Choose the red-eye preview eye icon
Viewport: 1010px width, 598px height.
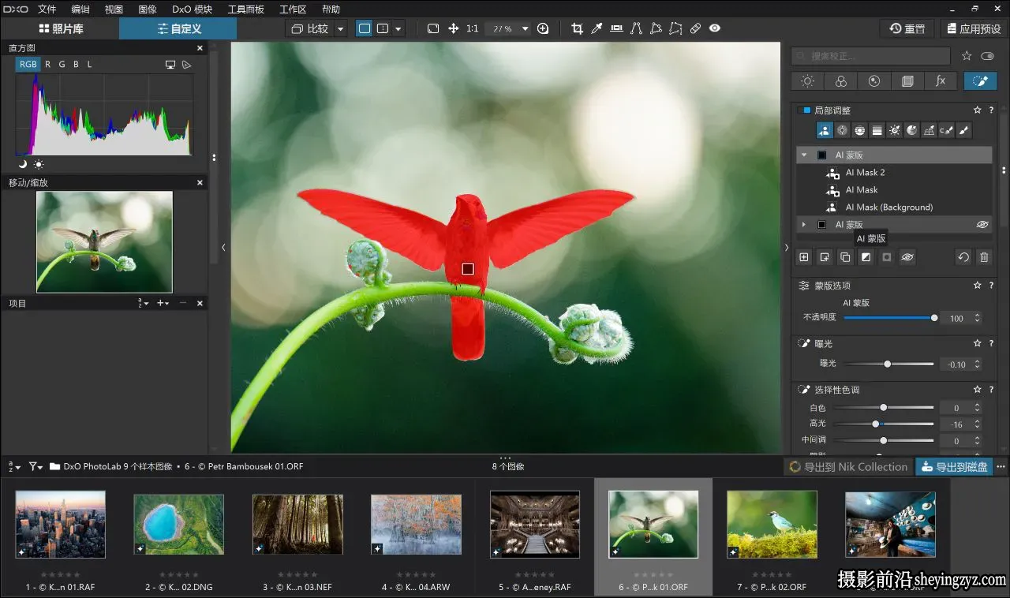(x=715, y=28)
